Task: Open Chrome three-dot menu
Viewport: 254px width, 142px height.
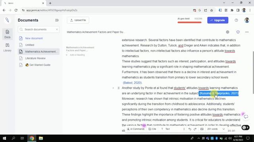Action: [x=250, y=10]
